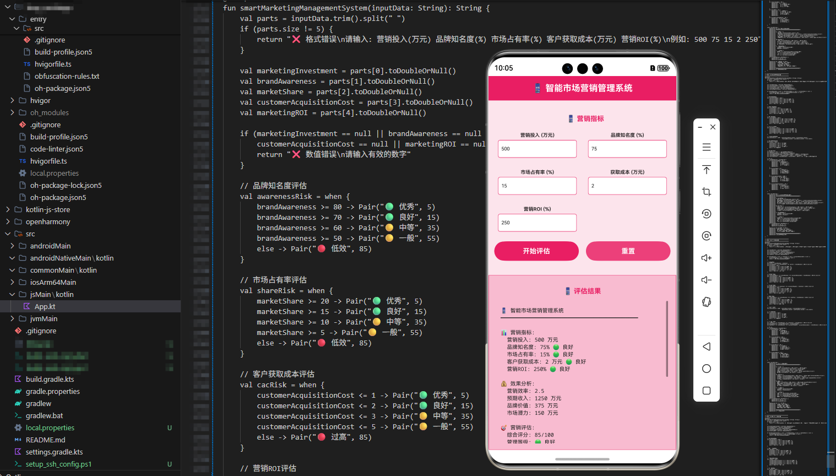Click the Kotlin icon of App.kt
Viewport: 836px width, 476px height.
click(26, 306)
